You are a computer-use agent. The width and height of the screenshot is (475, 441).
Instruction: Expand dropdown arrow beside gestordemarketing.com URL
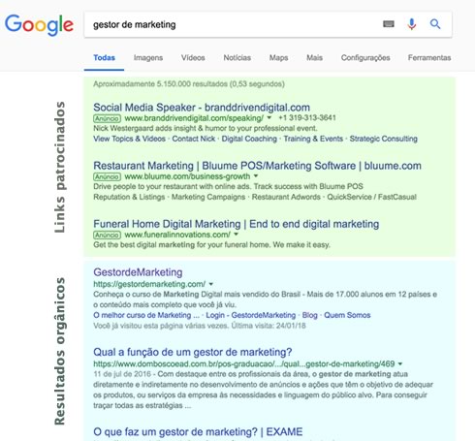(211, 284)
